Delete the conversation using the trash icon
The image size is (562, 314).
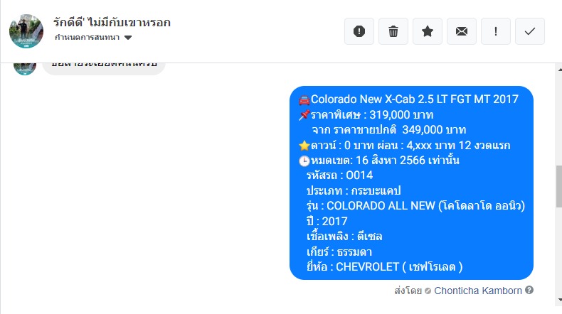pos(393,31)
